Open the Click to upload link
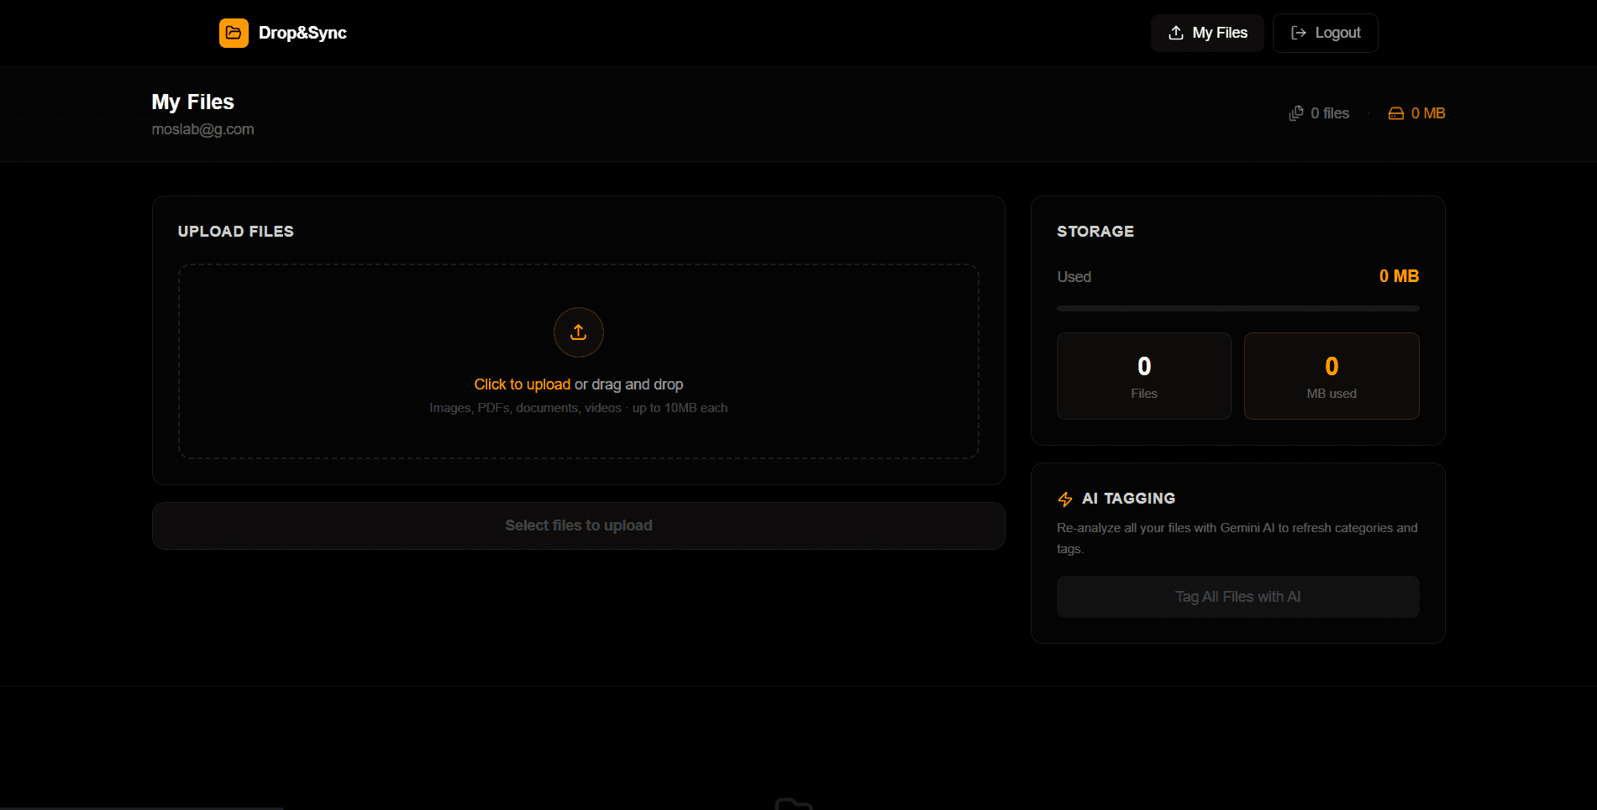This screenshot has height=810, width=1597. [522, 384]
